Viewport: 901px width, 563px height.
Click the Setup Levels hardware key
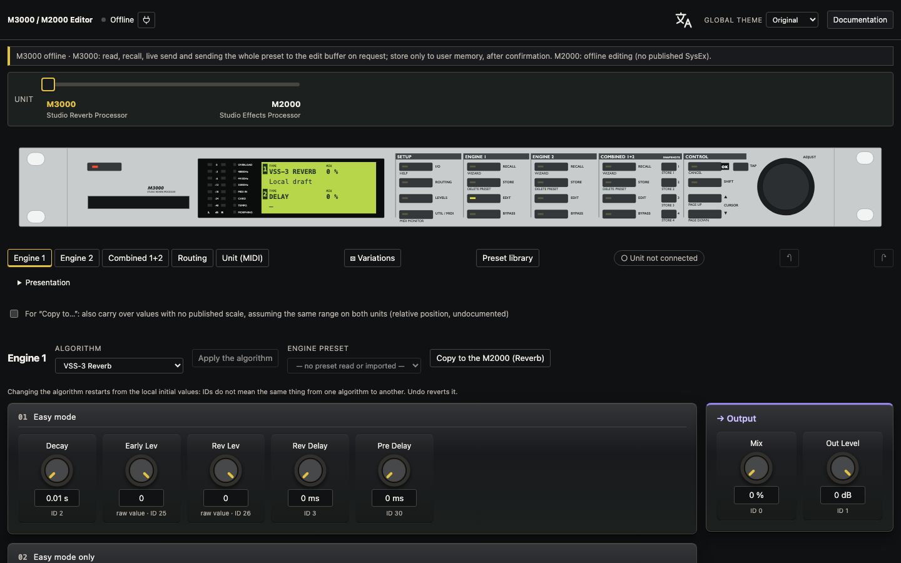(416, 198)
